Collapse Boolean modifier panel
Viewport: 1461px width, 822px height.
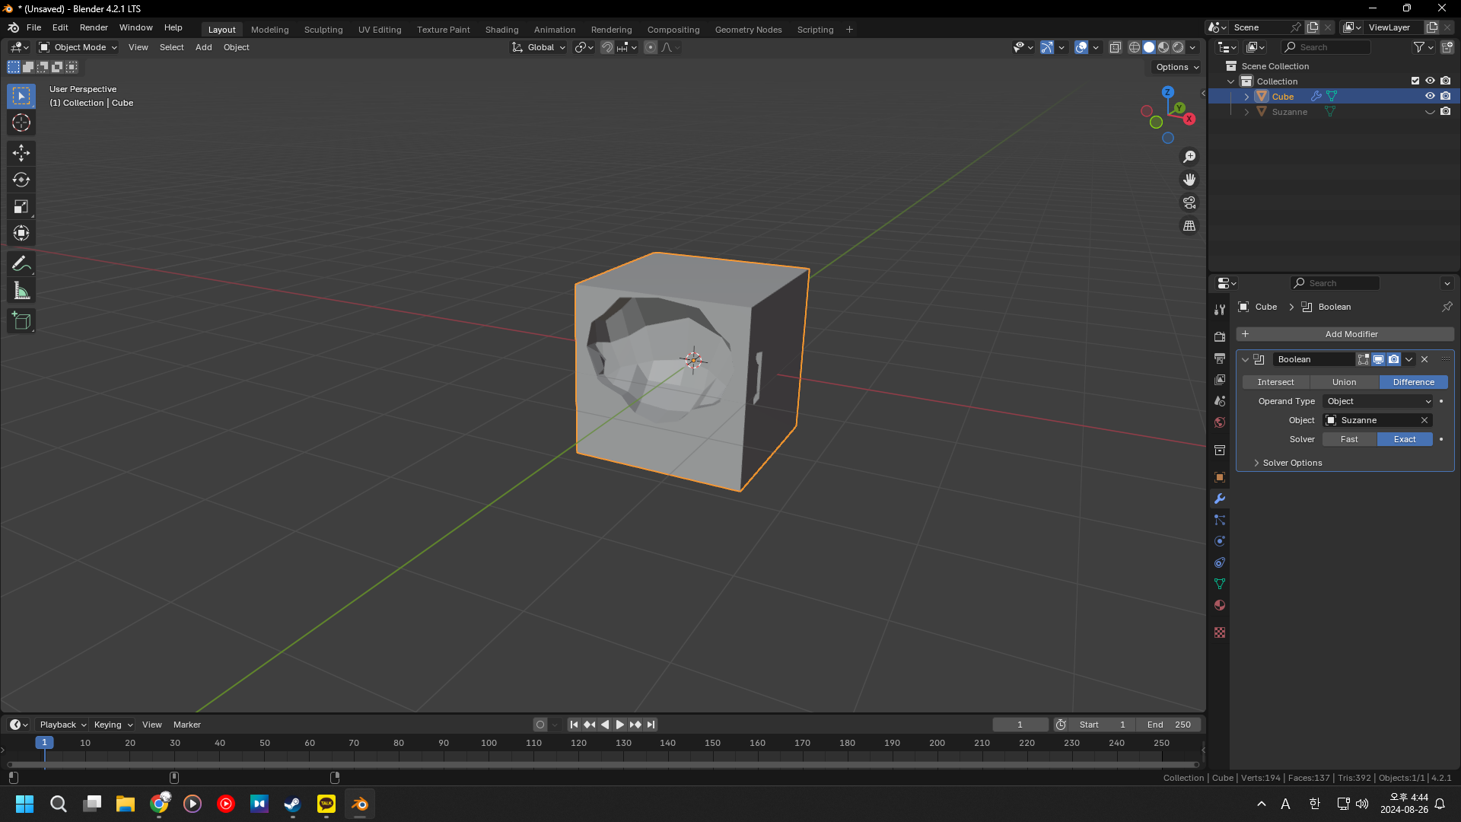[x=1246, y=359]
